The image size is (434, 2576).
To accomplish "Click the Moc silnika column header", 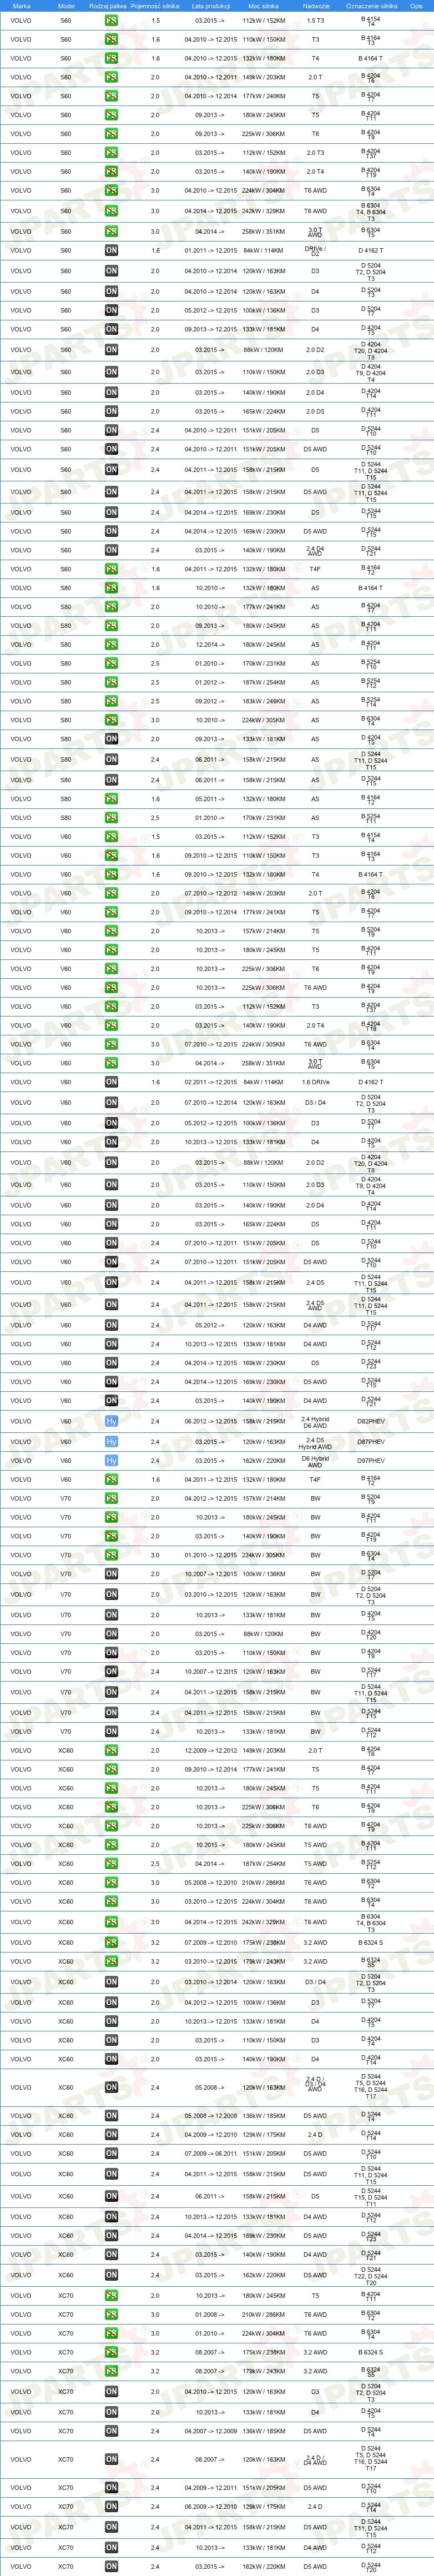I will point(263,6).
